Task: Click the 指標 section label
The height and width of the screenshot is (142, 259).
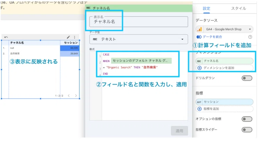Action: [199, 93]
